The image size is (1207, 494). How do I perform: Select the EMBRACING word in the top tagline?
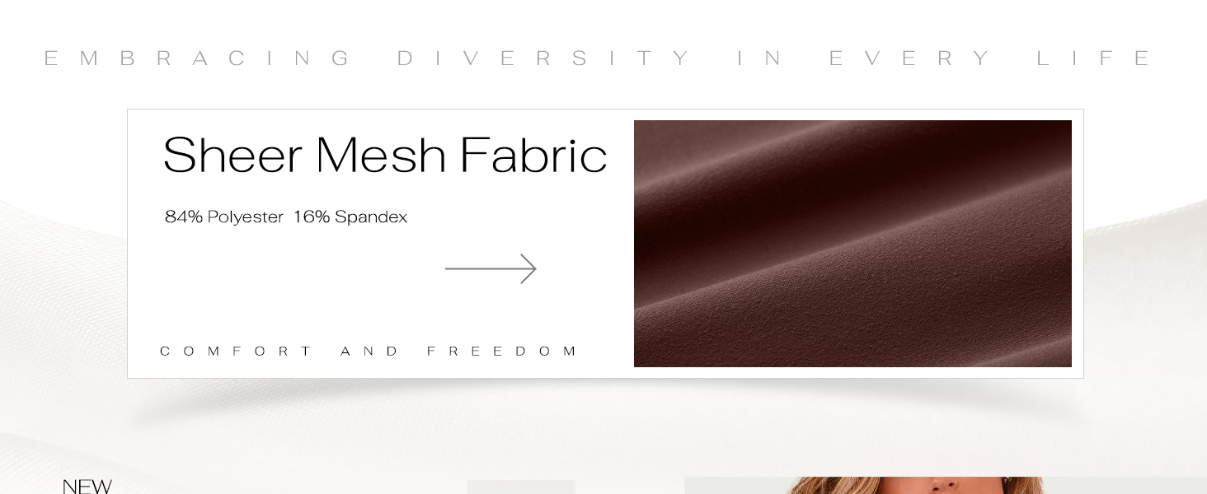click(x=197, y=58)
